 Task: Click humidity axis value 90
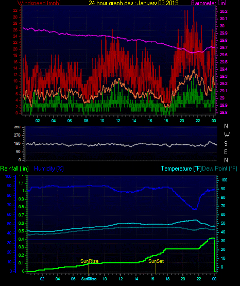[x=9, y=186]
